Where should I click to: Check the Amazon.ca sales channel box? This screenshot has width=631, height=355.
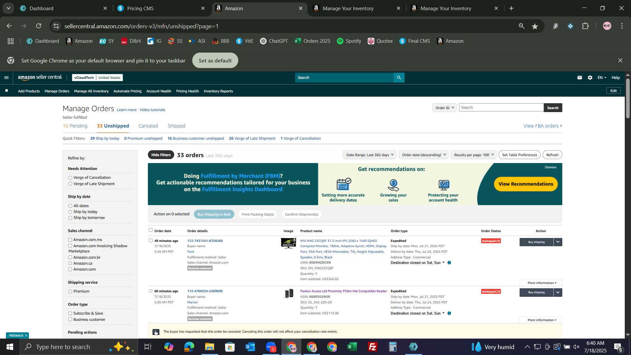pos(70,263)
